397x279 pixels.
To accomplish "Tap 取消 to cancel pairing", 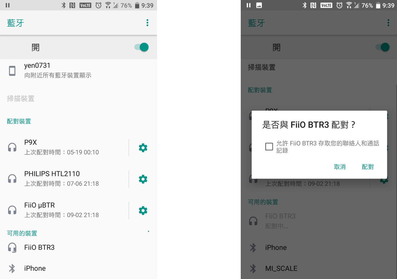I will 340,167.
